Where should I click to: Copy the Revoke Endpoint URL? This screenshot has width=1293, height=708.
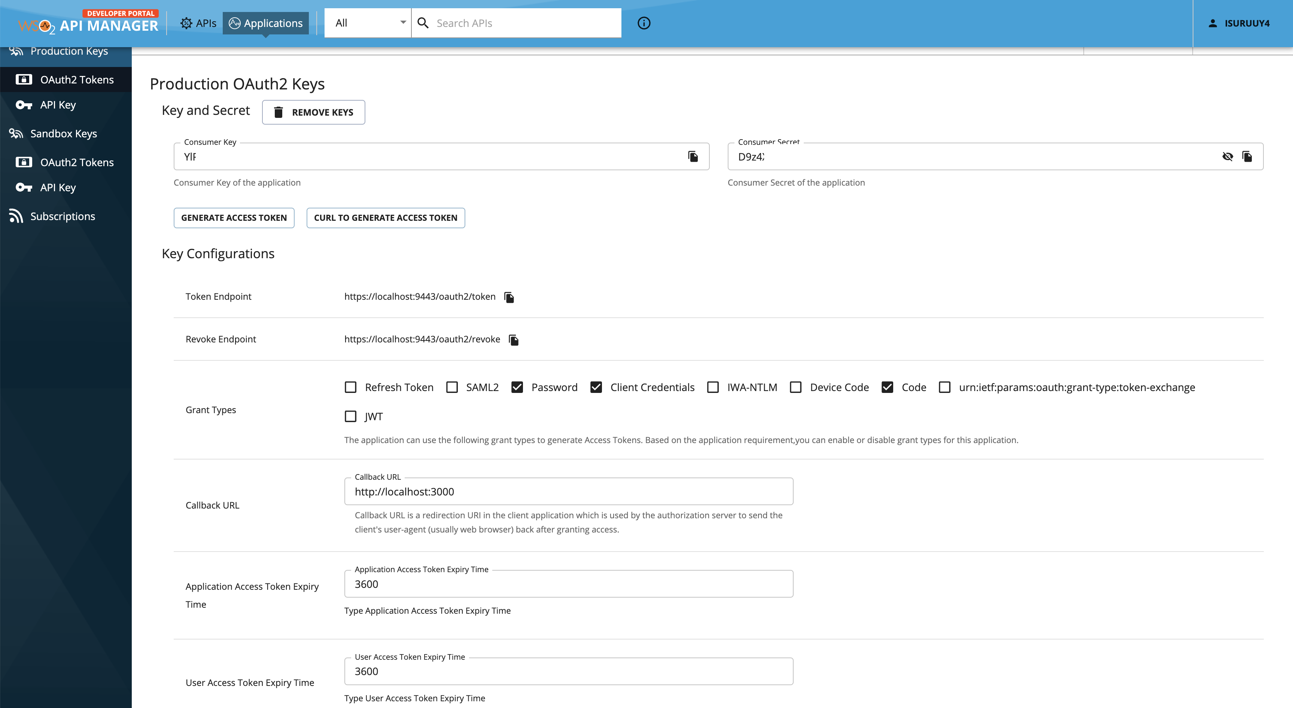pyautogui.click(x=514, y=340)
